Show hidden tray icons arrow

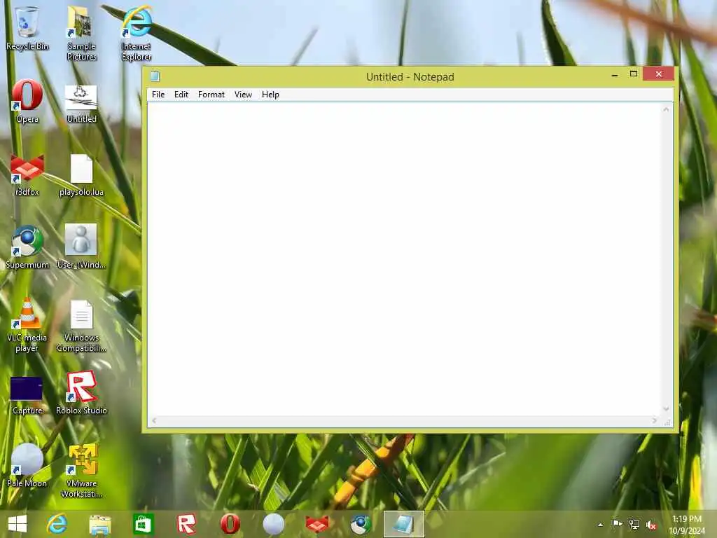(x=600, y=525)
